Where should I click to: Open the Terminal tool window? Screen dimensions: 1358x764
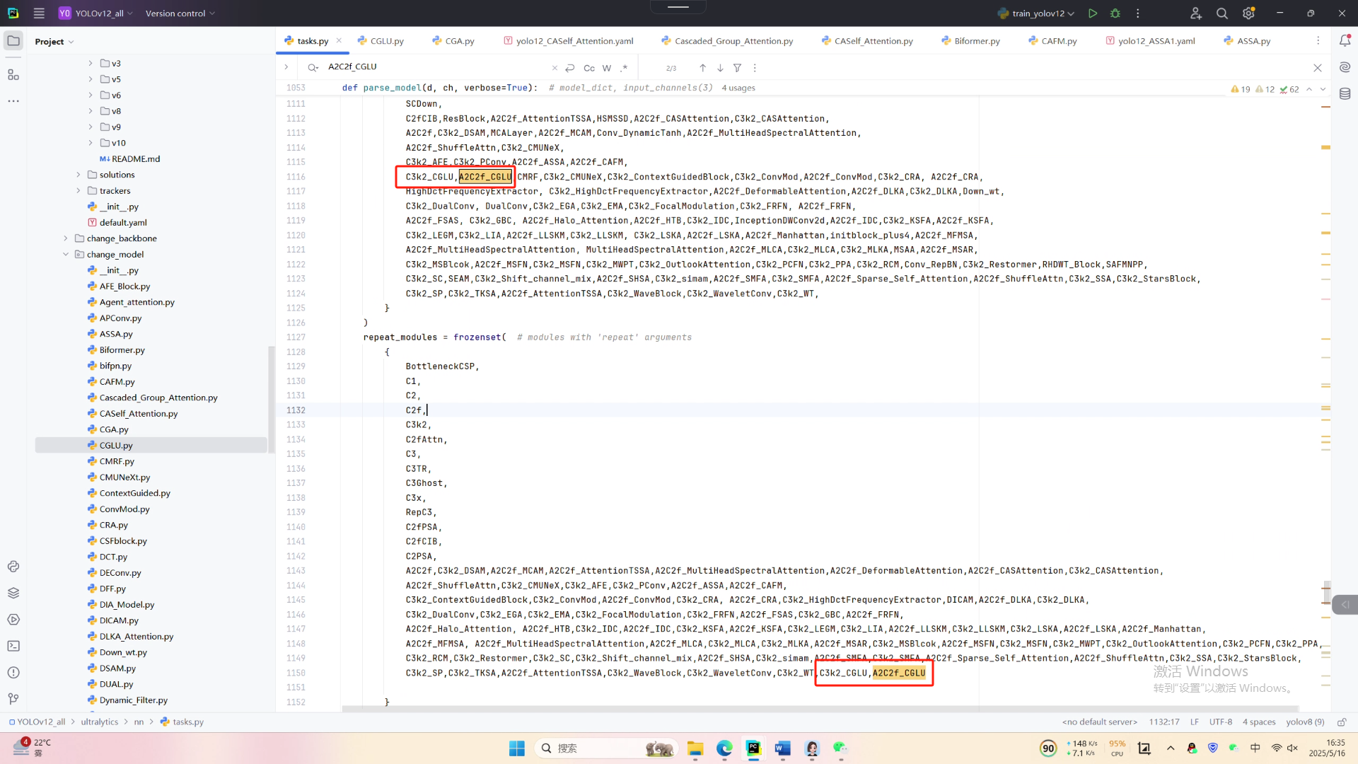pos(13,646)
